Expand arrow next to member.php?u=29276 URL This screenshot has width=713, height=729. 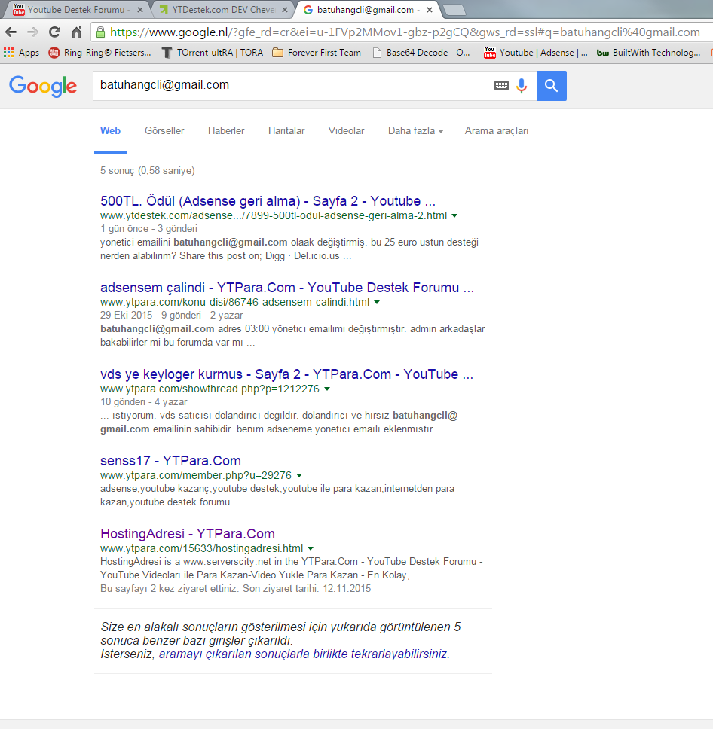click(x=299, y=475)
